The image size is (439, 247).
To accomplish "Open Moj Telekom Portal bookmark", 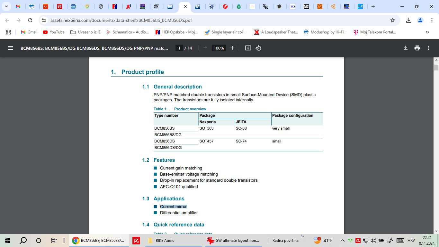I will point(375,32).
